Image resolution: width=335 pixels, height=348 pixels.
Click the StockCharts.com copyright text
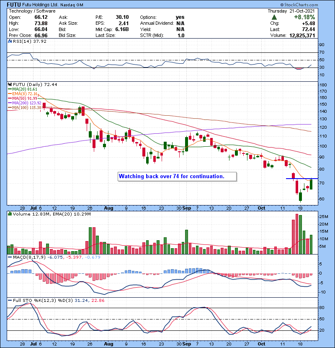pos(299,5)
